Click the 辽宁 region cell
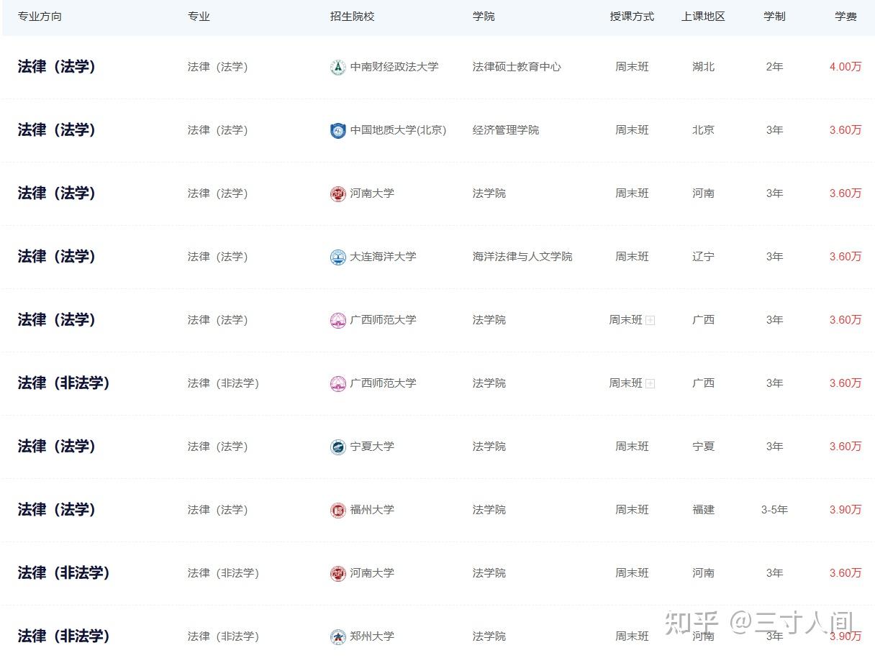The width and height of the screenshot is (875, 658). point(703,257)
